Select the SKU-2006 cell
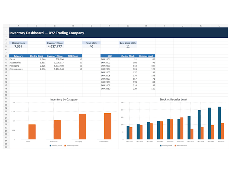Viewport: 231px width, 173px height. 110,76
